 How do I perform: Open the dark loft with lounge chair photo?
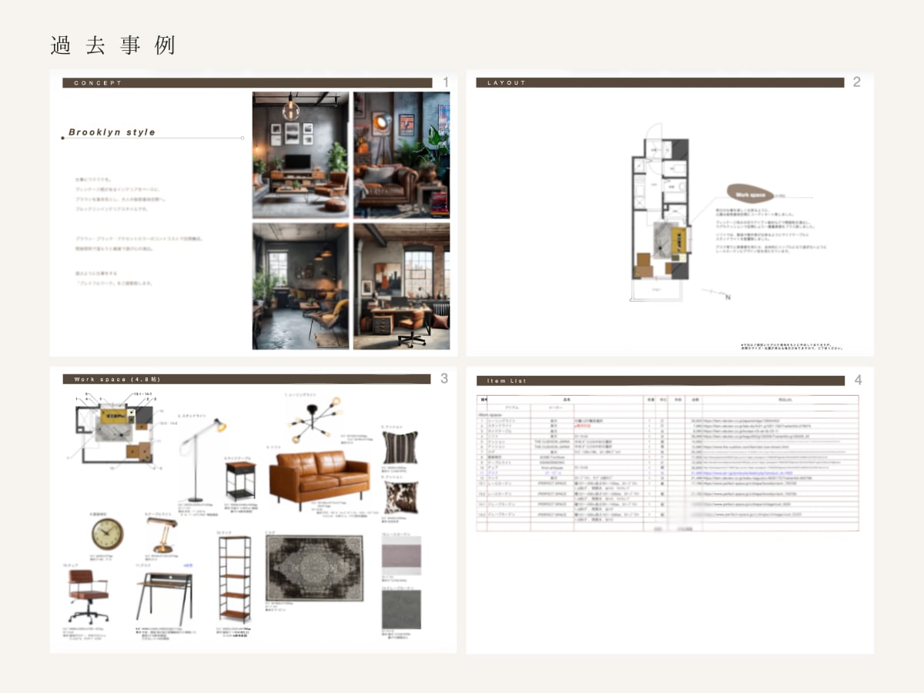coord(301,286)
